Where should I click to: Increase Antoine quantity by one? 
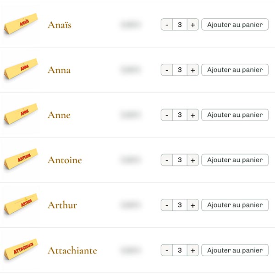tap(192, 160)
